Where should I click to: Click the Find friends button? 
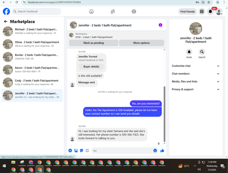[x=187, y=11]
